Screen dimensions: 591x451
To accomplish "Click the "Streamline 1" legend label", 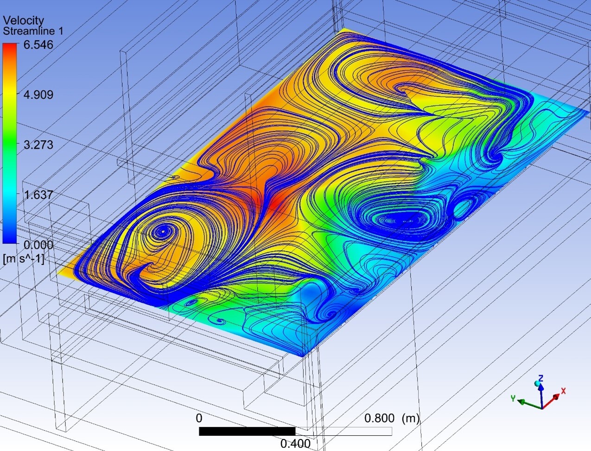I will tap(33, 31).
